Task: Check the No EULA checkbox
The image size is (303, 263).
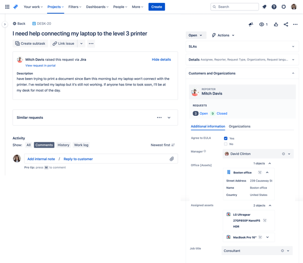Action: [x=226, y=144]
